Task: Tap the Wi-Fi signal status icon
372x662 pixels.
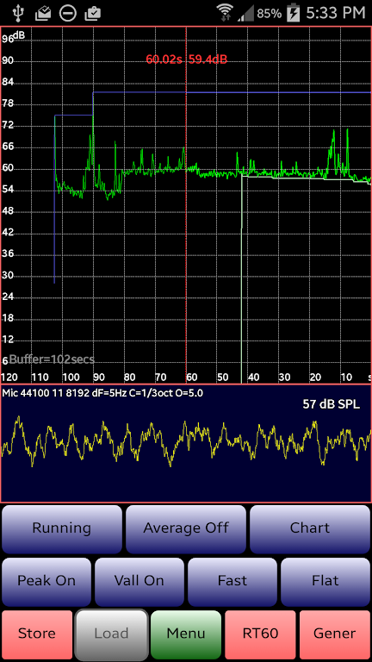Action: 226,13
